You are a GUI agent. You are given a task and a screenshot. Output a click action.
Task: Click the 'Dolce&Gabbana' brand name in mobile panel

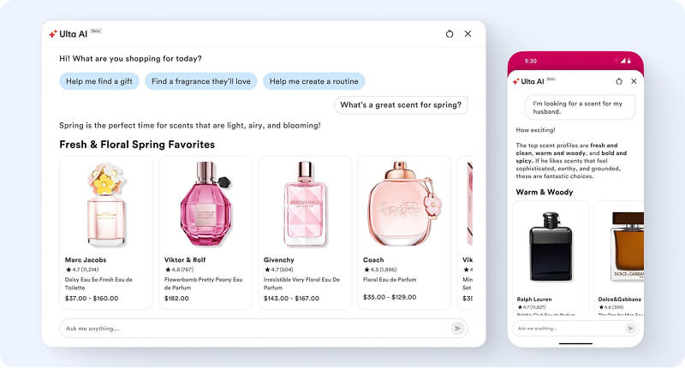619,299
